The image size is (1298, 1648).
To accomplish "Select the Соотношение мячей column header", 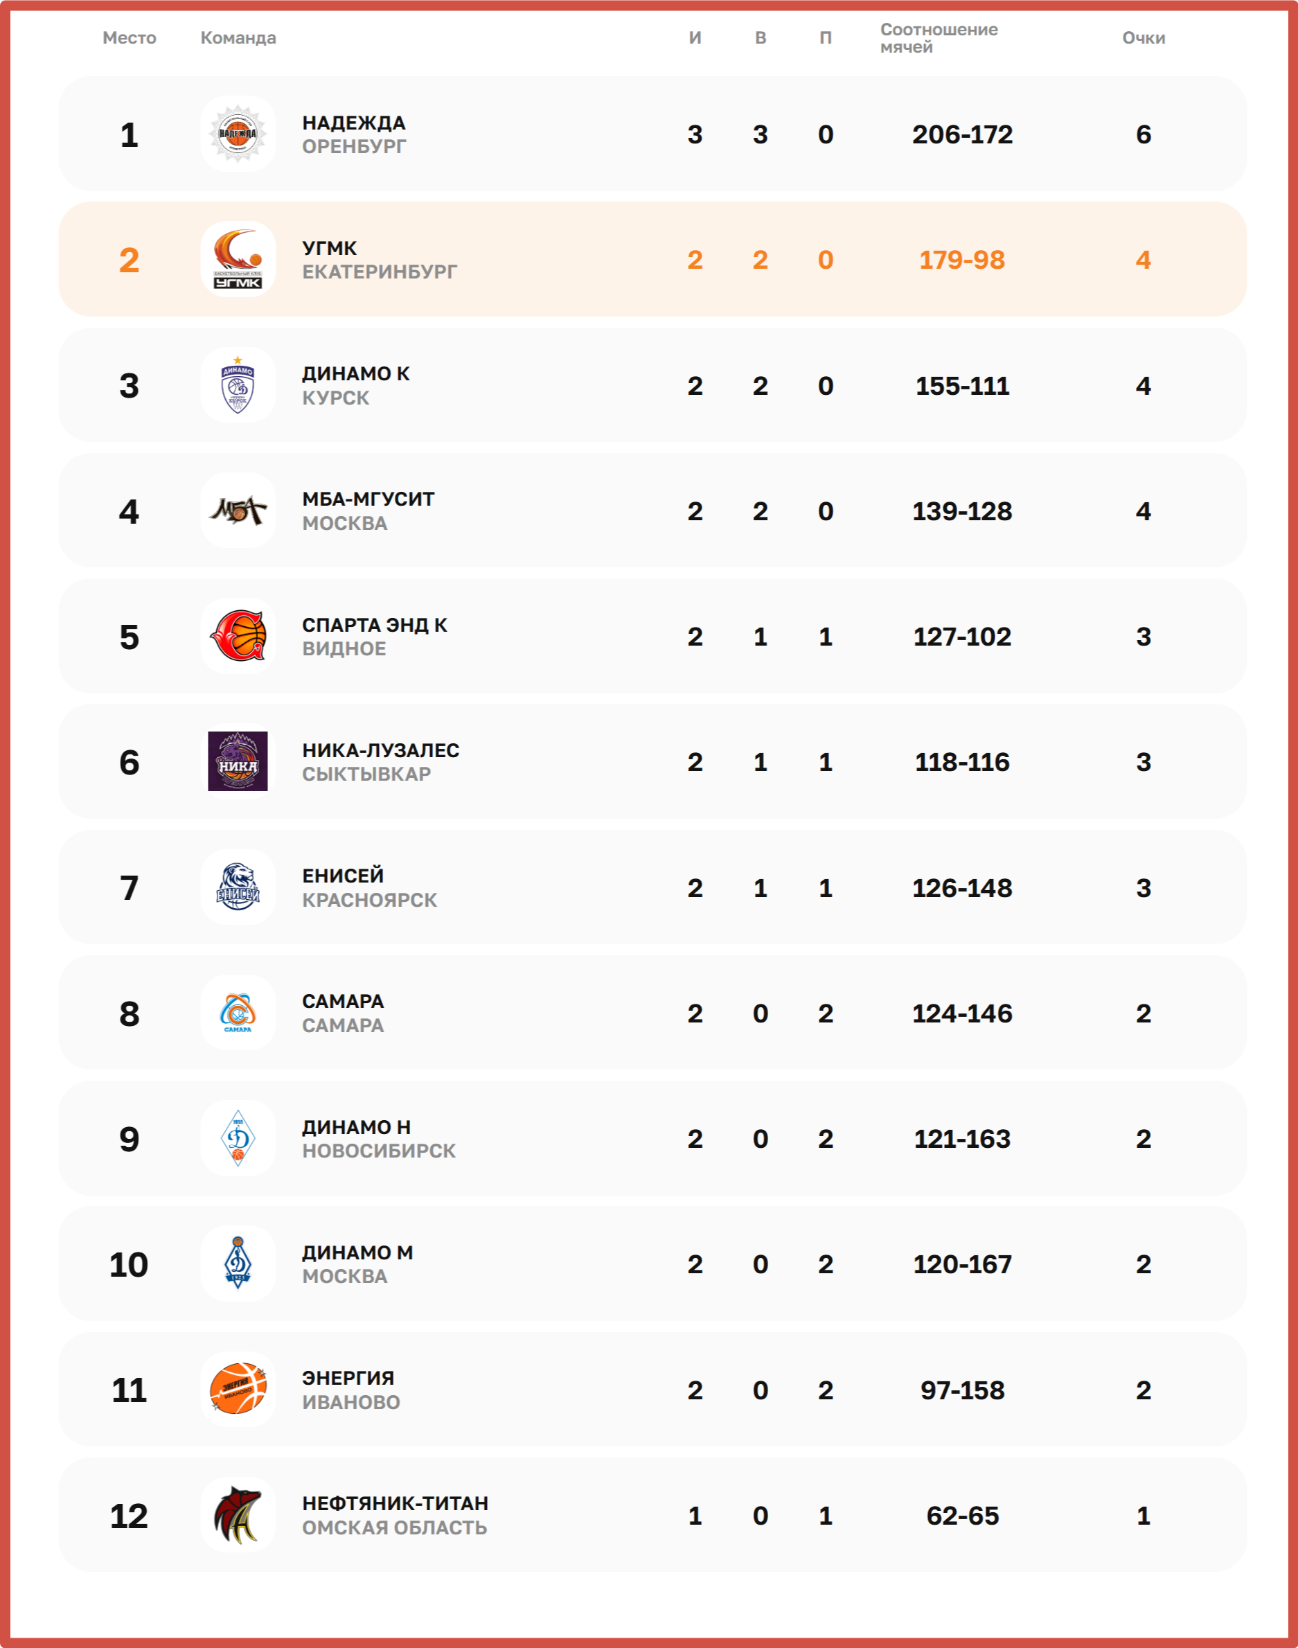I will pyautogui.click(x=939, y=38).
